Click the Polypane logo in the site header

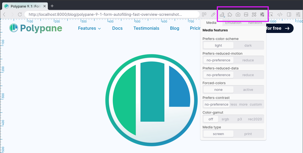pyautogui.click(x=36, y=28)
